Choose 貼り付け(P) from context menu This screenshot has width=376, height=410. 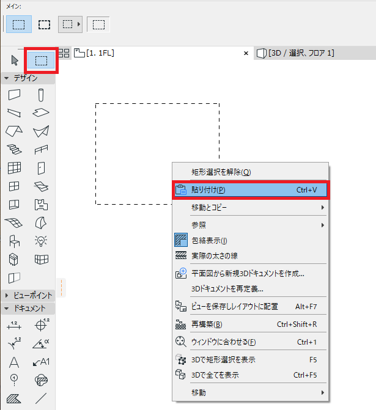pos(251,190)
